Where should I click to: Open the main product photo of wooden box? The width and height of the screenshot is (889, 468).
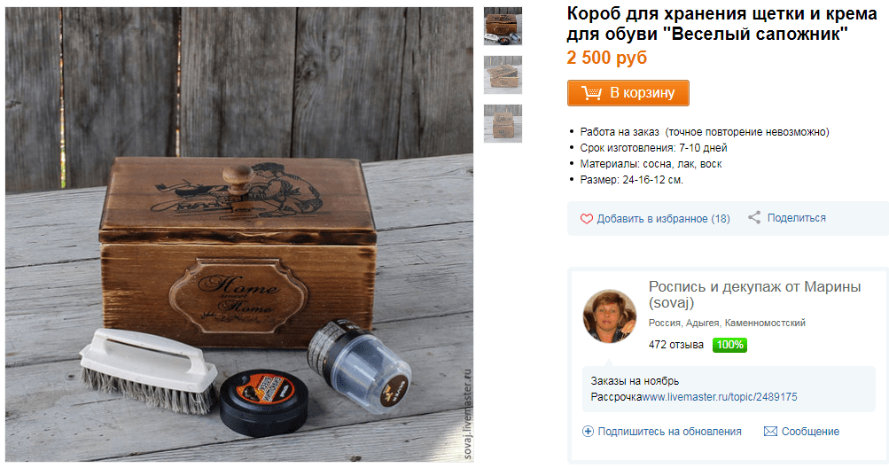pos(239,234)
